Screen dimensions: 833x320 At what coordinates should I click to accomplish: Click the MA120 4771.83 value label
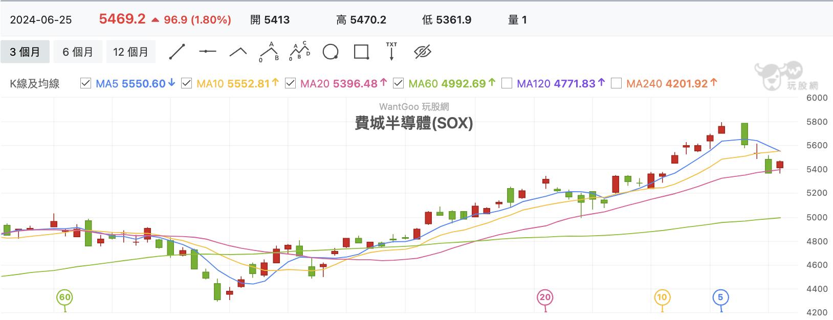(561, 83)
